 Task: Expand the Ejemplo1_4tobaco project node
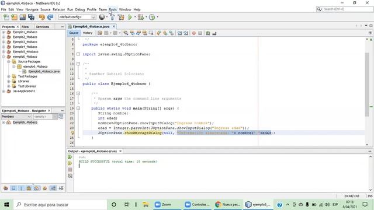coord(4,32)
